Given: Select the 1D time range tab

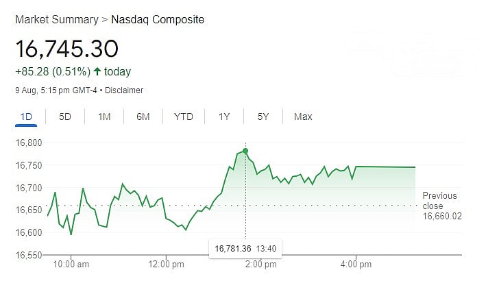Looking at the screenshot, I should [26, 117].
